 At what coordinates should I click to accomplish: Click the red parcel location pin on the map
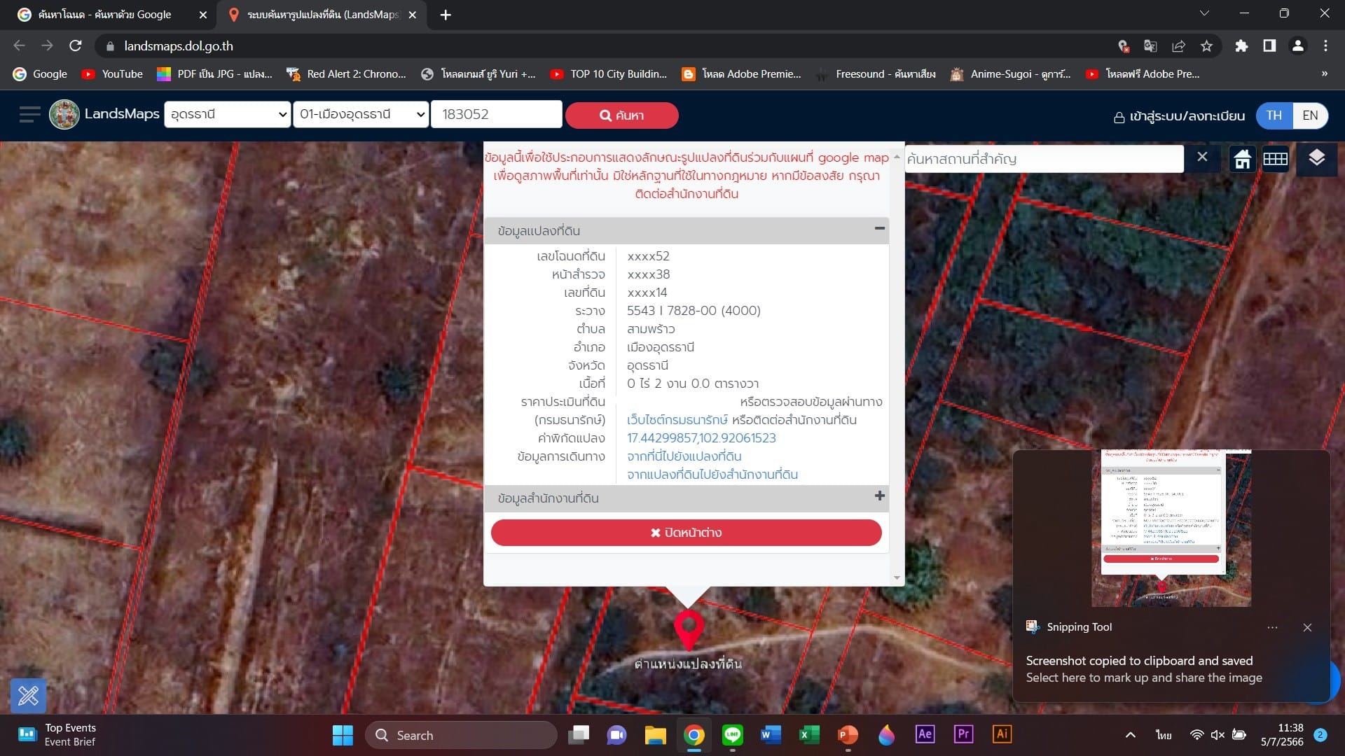click(x=689, y=629)
